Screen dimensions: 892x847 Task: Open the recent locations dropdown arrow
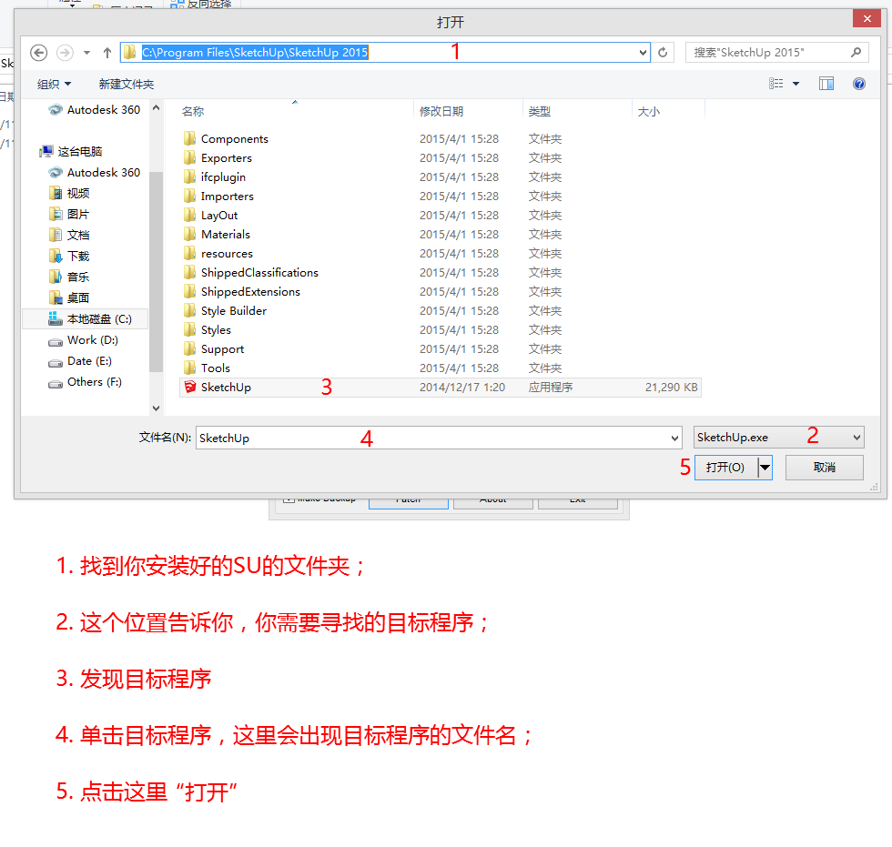pyautogui.click(x=87, y=53)
